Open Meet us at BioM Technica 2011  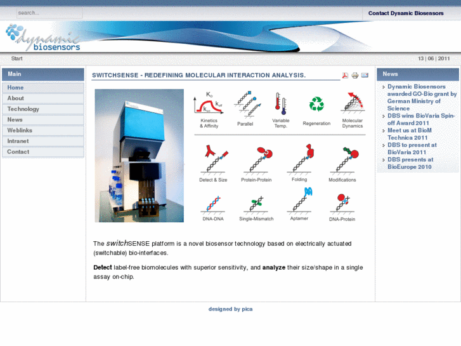[x=410, y=134]
